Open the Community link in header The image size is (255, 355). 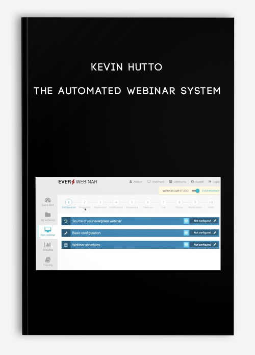click(177, 181)
